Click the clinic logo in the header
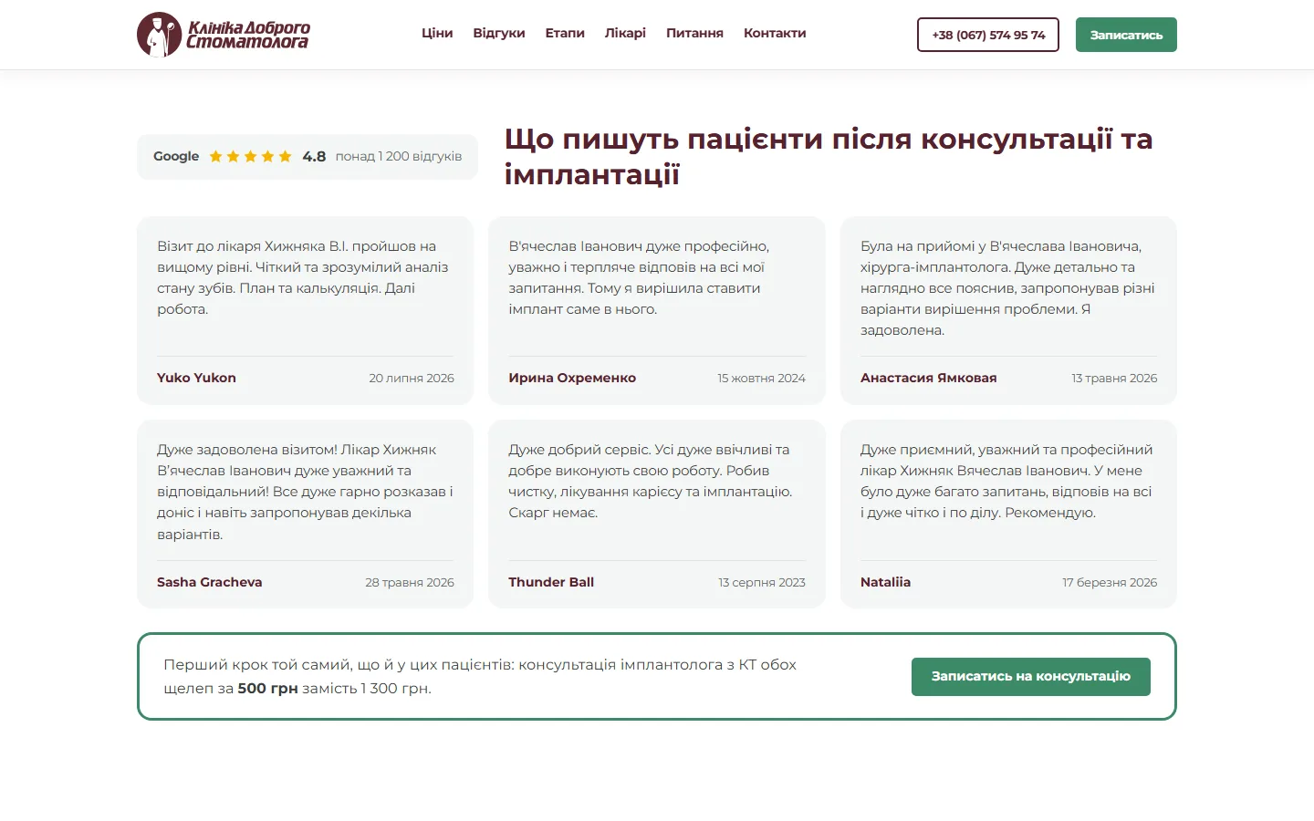 (224, 35)
